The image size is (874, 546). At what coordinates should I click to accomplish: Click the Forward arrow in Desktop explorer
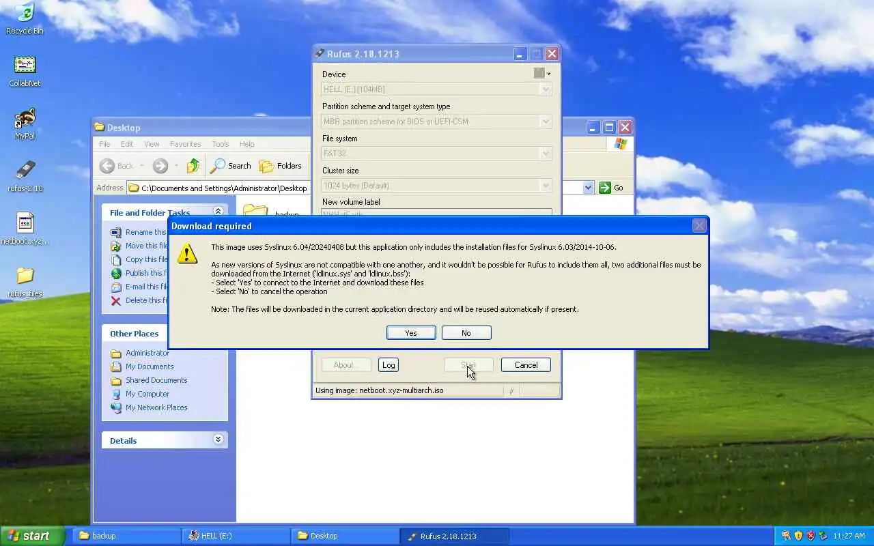tap(160, 166)
